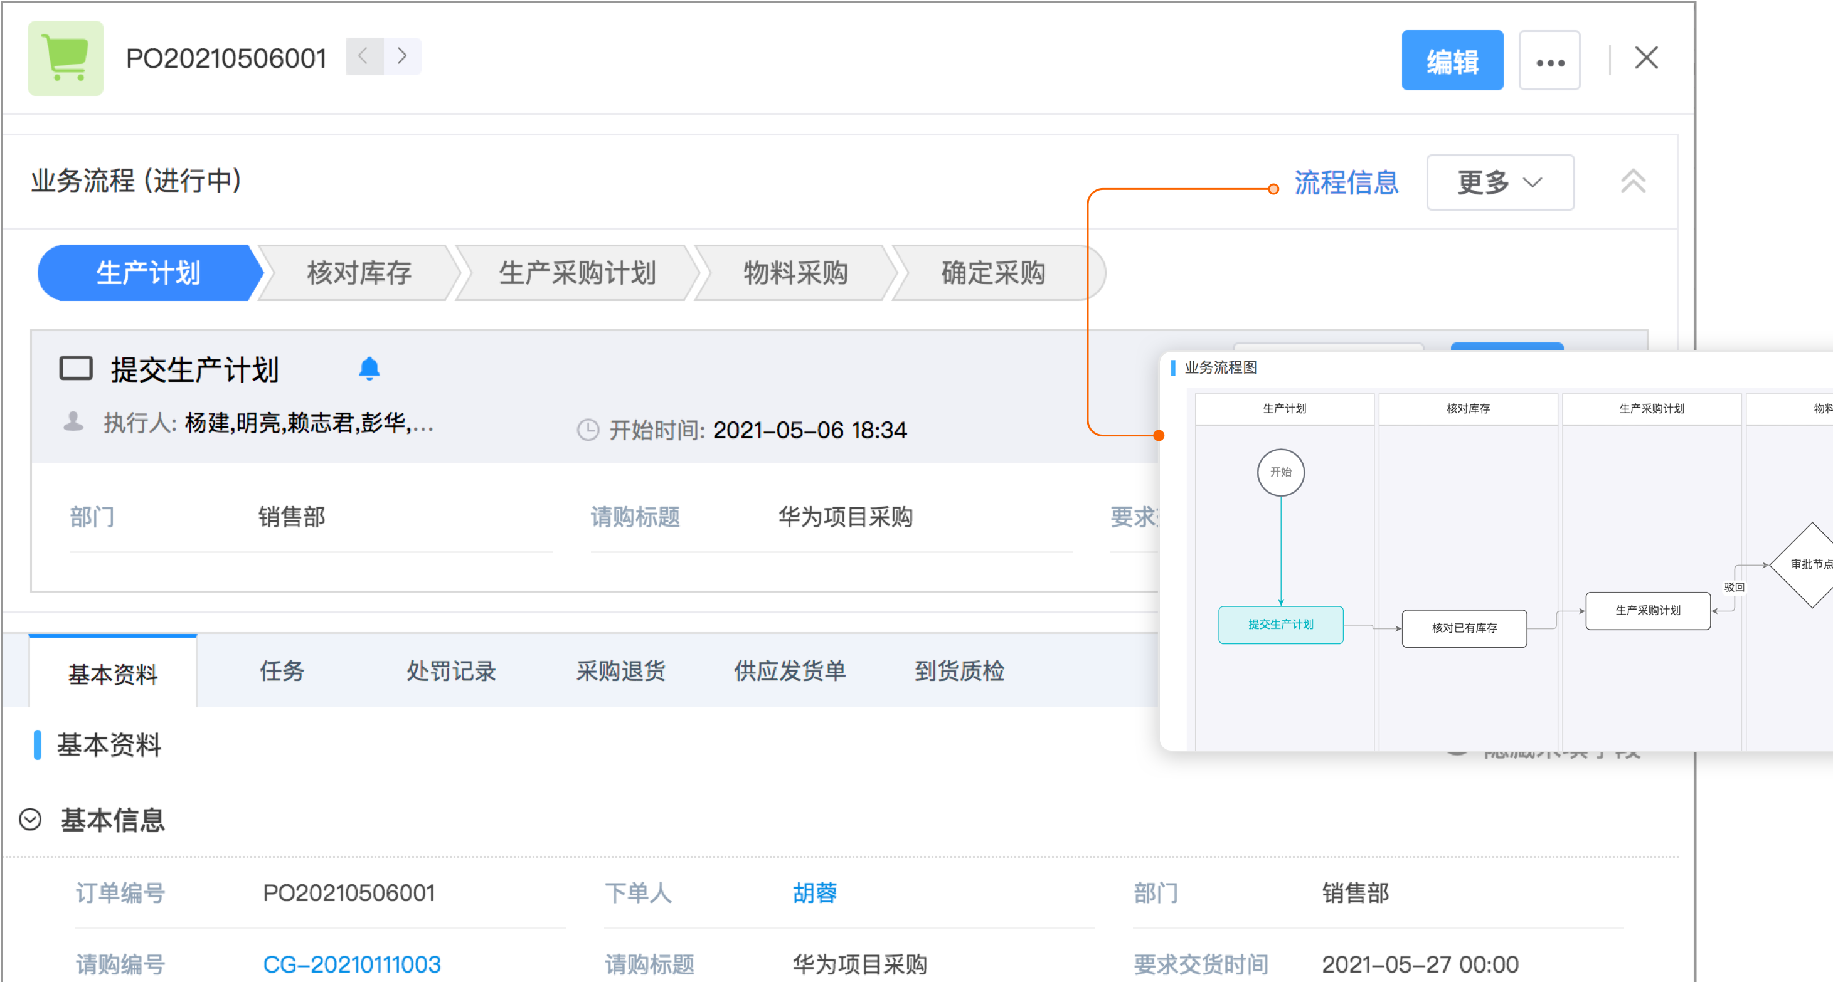Switch to the 基本资料 tab
1833x982 pixels.
click(112, 672)
